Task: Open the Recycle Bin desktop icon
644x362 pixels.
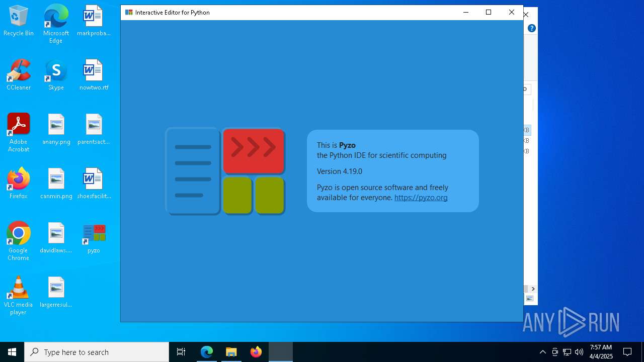Action: (19, 21)
